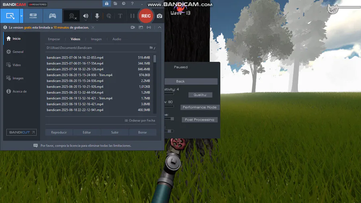Click the image icon in notice bar
Screen dimensions: 361x203
coord(141,27)
